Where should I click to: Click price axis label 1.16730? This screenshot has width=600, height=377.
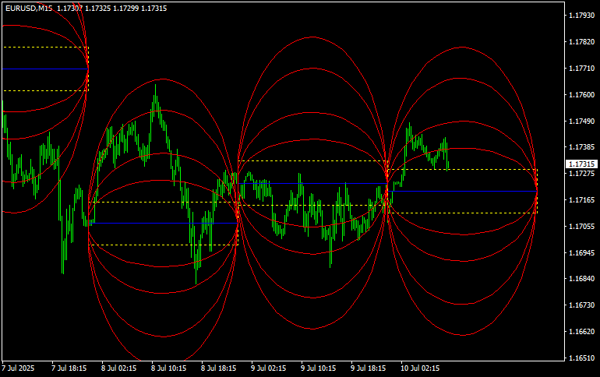581,305
